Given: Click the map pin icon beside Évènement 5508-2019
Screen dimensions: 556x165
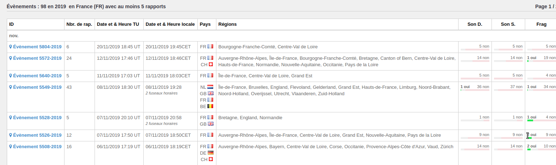Looking at the screenshot, I should (11, 147).
